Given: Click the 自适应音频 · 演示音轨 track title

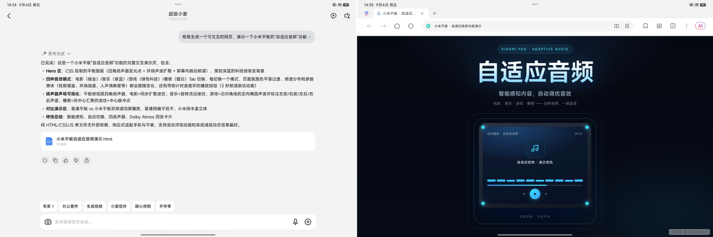Looking at the screenshot, I should (535, 162).
